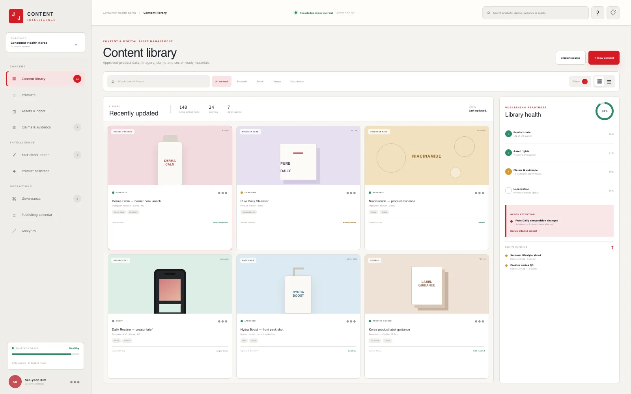The height and width of the screenshot is (394, 631).
Task: Click the Product data green check icon
Action: 509,134
